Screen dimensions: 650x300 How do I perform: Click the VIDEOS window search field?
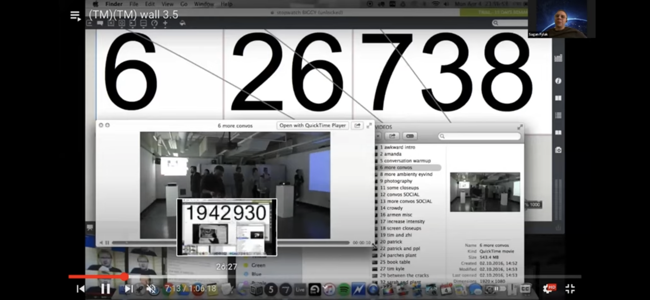pyautogui.click(x=480, y=136)
